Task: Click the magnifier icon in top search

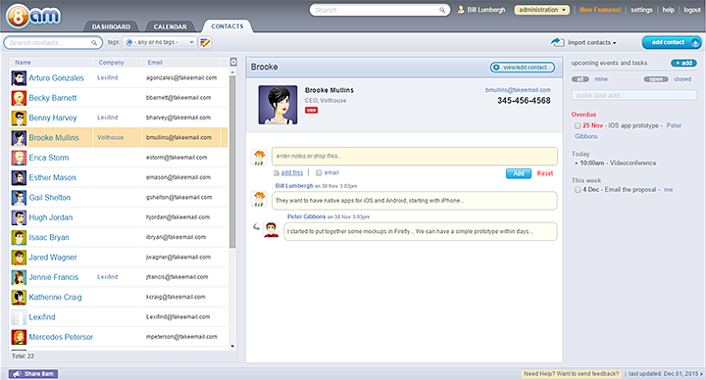Action: pos(442,10)
